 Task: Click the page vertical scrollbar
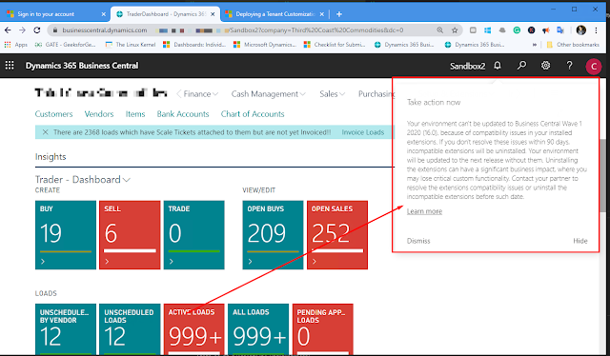click(603, 175)
